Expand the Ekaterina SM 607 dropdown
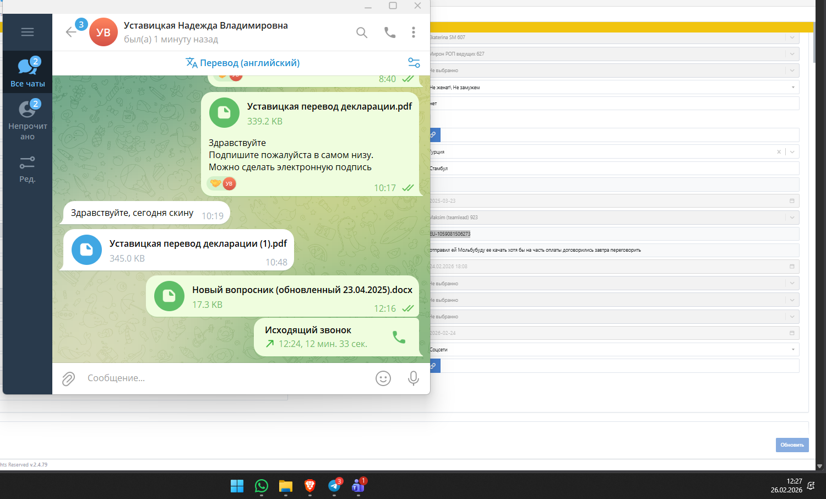 792,37
